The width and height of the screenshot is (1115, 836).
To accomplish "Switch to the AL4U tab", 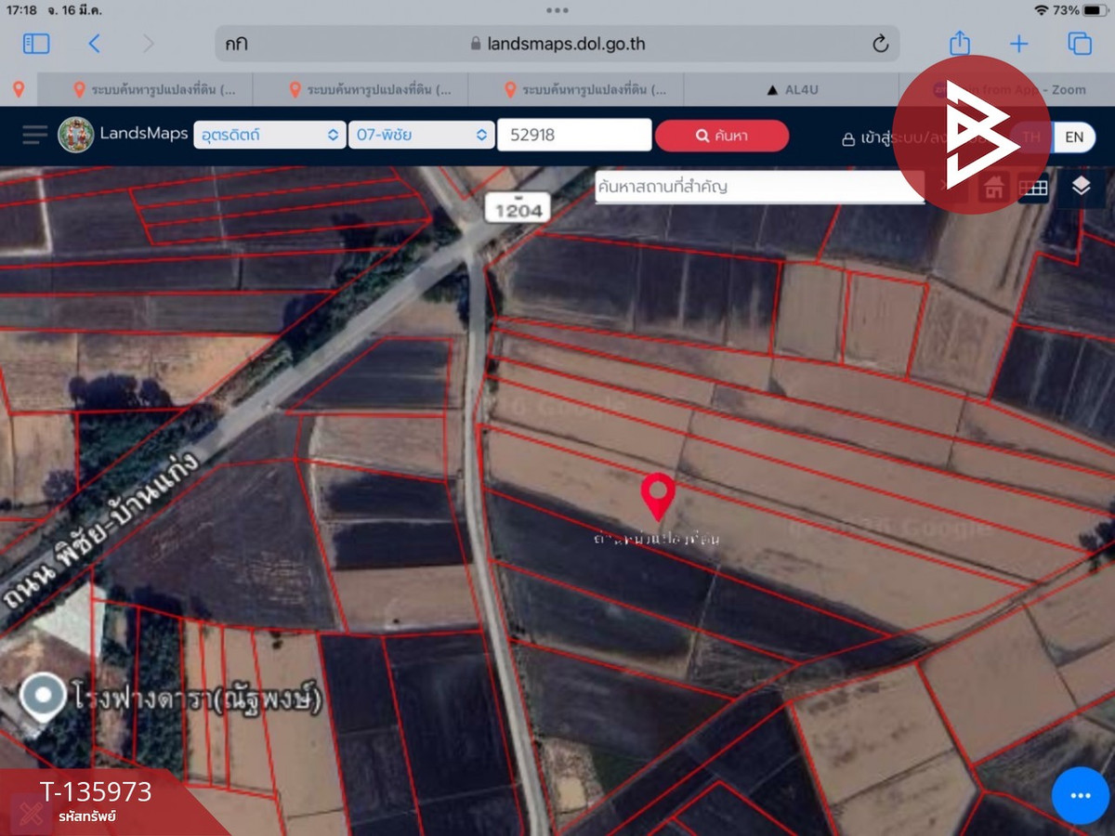I will 792,90.
